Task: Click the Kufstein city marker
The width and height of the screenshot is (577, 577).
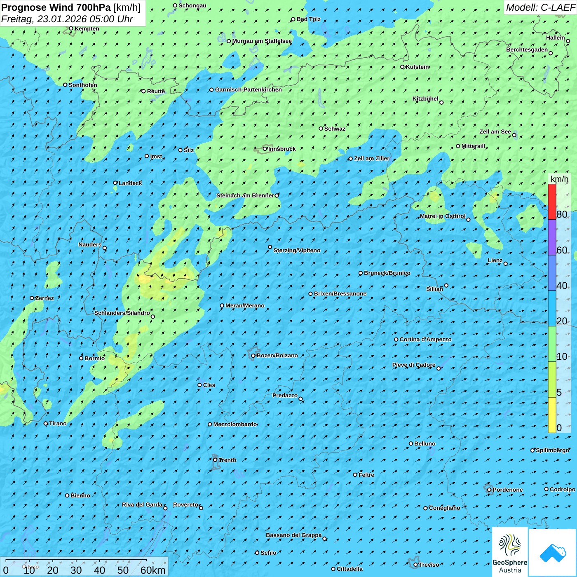Action: click(x=402, y=67)
